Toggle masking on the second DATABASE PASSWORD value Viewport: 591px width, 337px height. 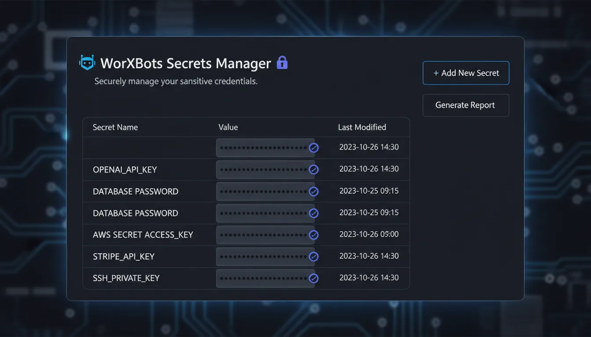pyautogui.click(x=314, y=213)
